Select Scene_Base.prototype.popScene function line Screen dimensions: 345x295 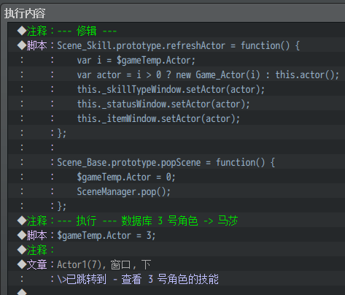[x=177, y=162]
